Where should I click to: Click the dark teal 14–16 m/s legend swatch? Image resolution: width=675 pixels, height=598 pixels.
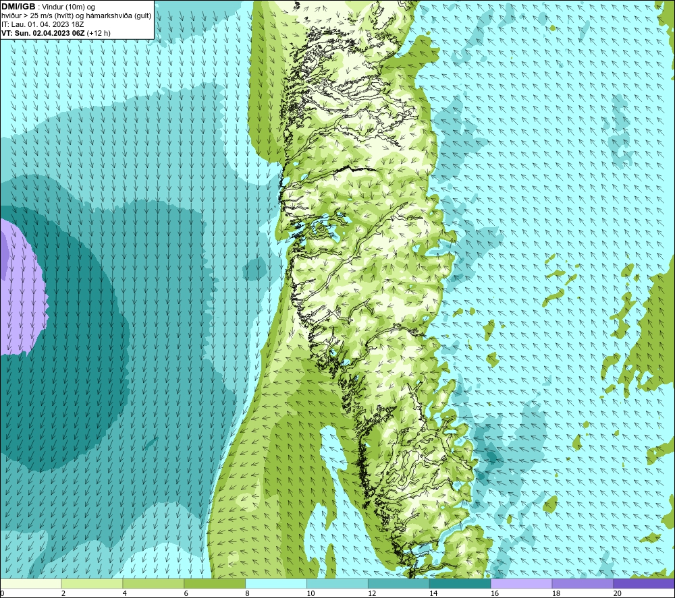click(460, 583)
